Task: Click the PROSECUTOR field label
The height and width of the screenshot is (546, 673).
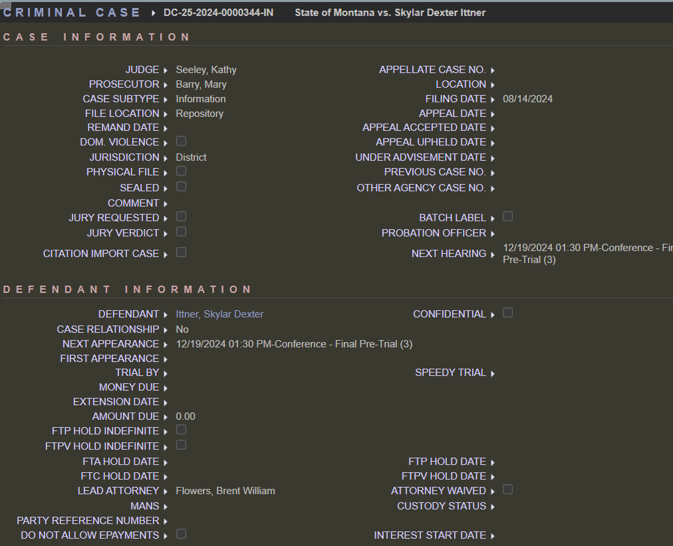Action: pos(124,84)
